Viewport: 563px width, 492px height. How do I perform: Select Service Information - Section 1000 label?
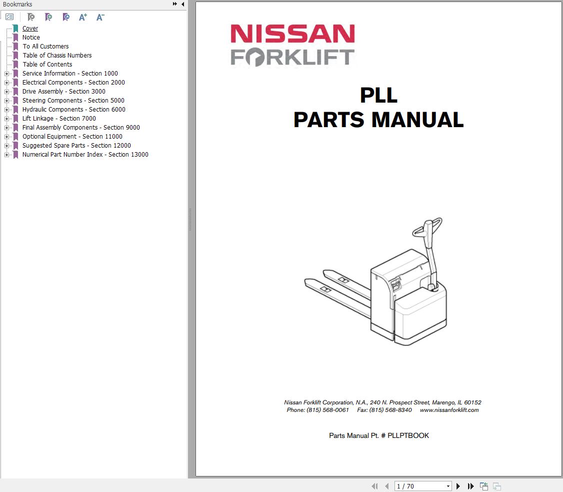[70, 73]
